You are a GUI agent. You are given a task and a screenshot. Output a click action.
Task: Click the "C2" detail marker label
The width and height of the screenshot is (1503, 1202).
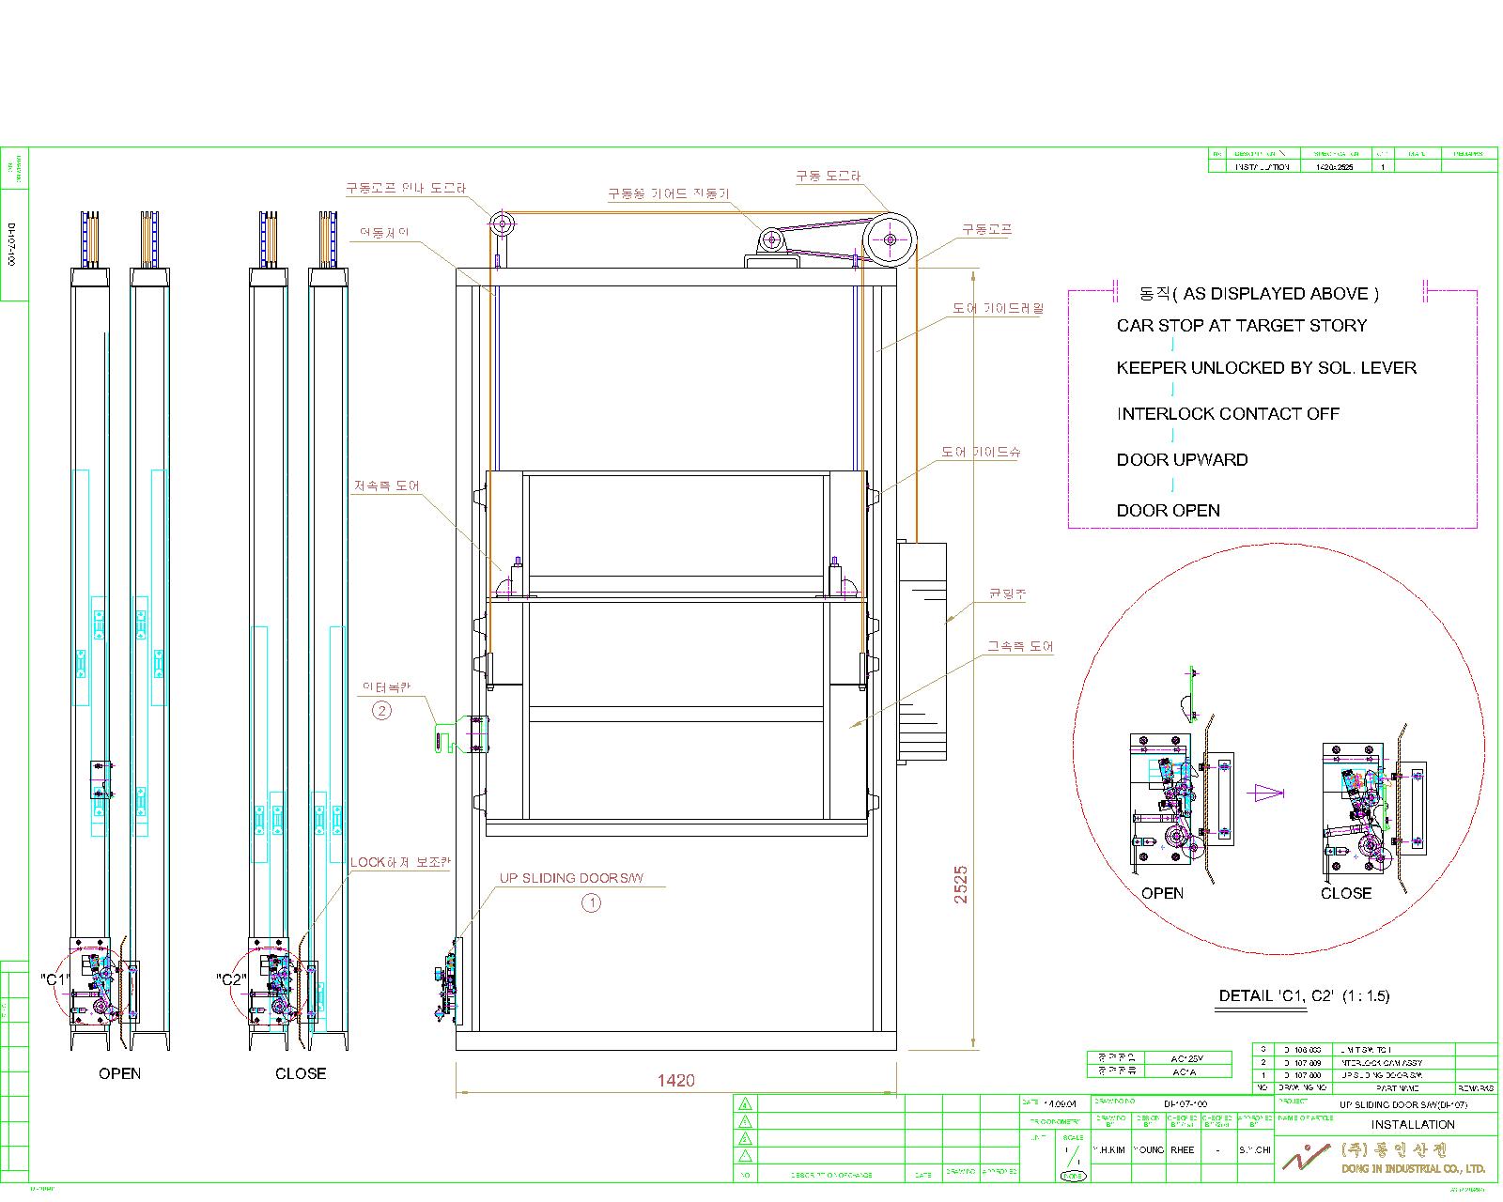(x=230, y=979)
